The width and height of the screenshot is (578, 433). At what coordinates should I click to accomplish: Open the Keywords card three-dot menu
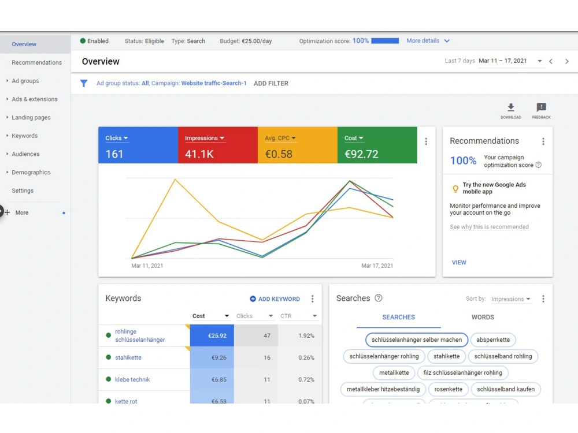click(x=312, y=298)
